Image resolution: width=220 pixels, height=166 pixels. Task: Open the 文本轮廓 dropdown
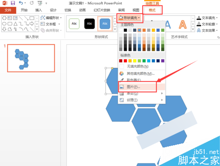pos(207,24)
